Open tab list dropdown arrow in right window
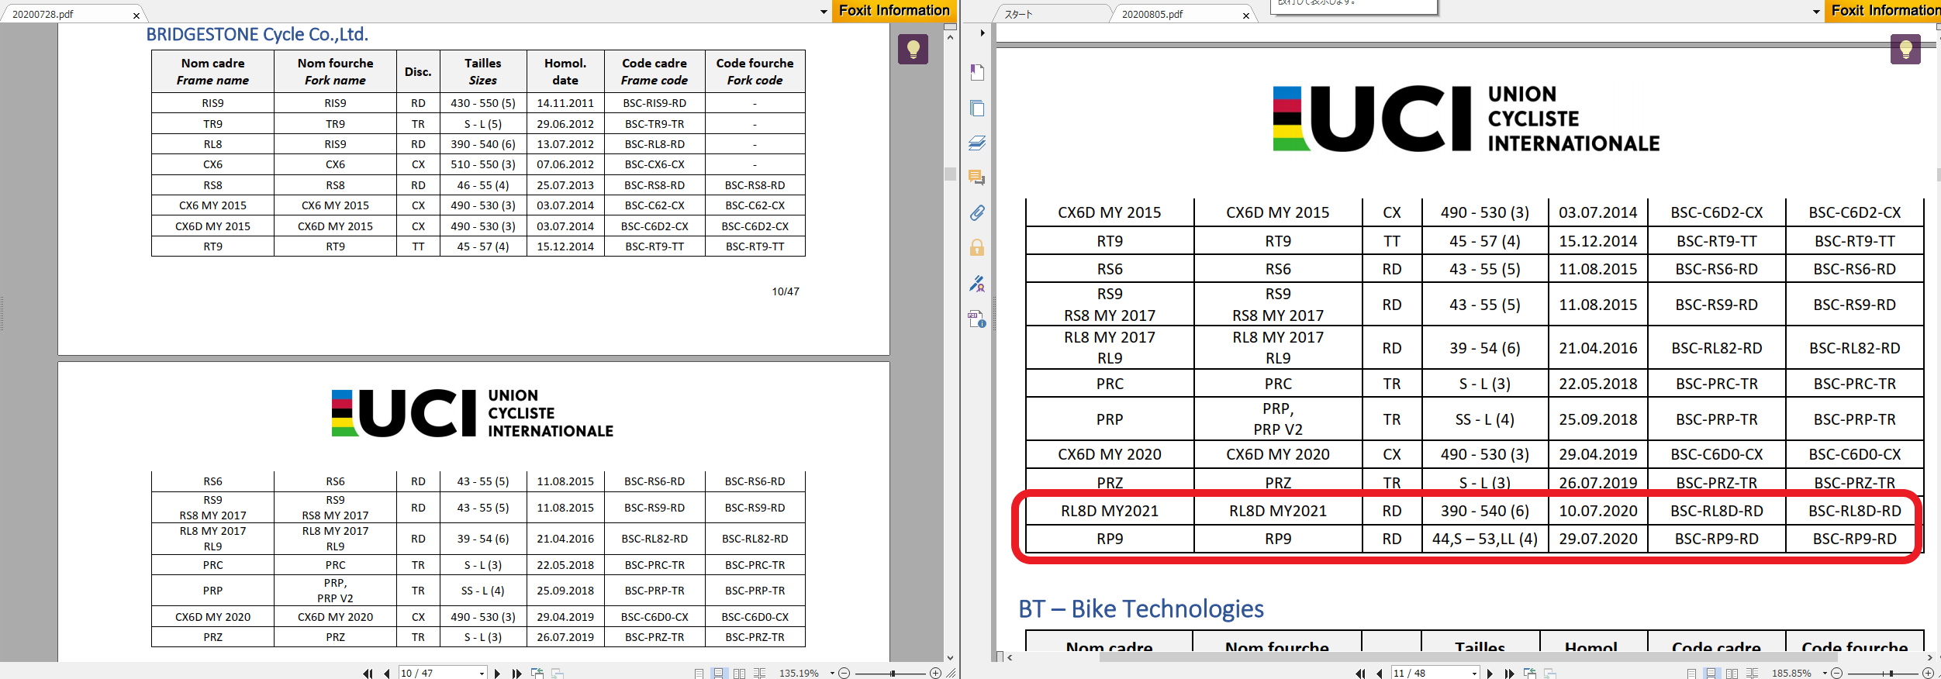The height and width of the screenshot is (679, 1941). (1816, 12)
